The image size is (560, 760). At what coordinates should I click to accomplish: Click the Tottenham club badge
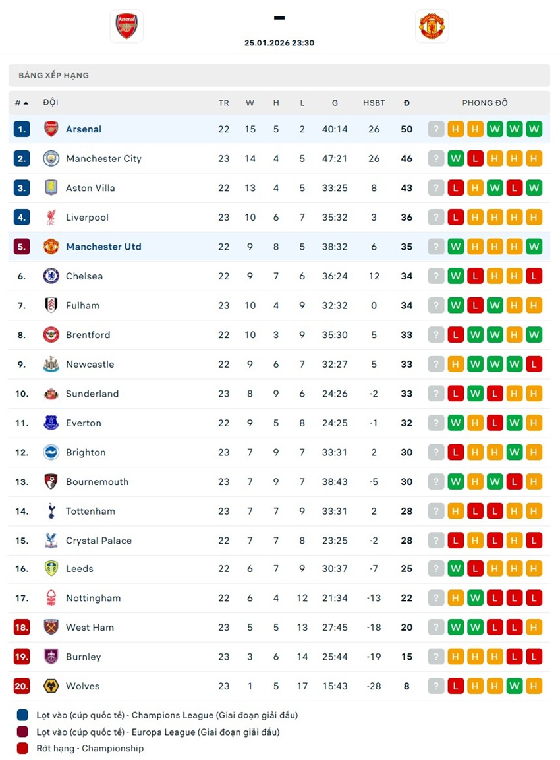51,511
